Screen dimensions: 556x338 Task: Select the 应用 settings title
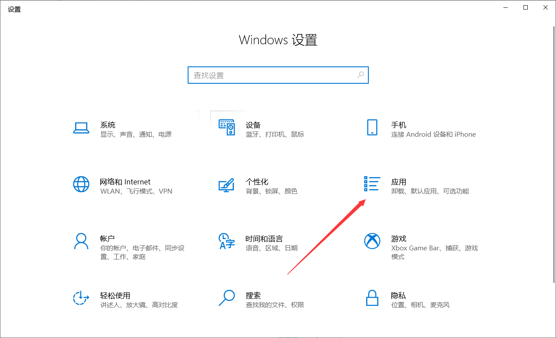[399, 182]
